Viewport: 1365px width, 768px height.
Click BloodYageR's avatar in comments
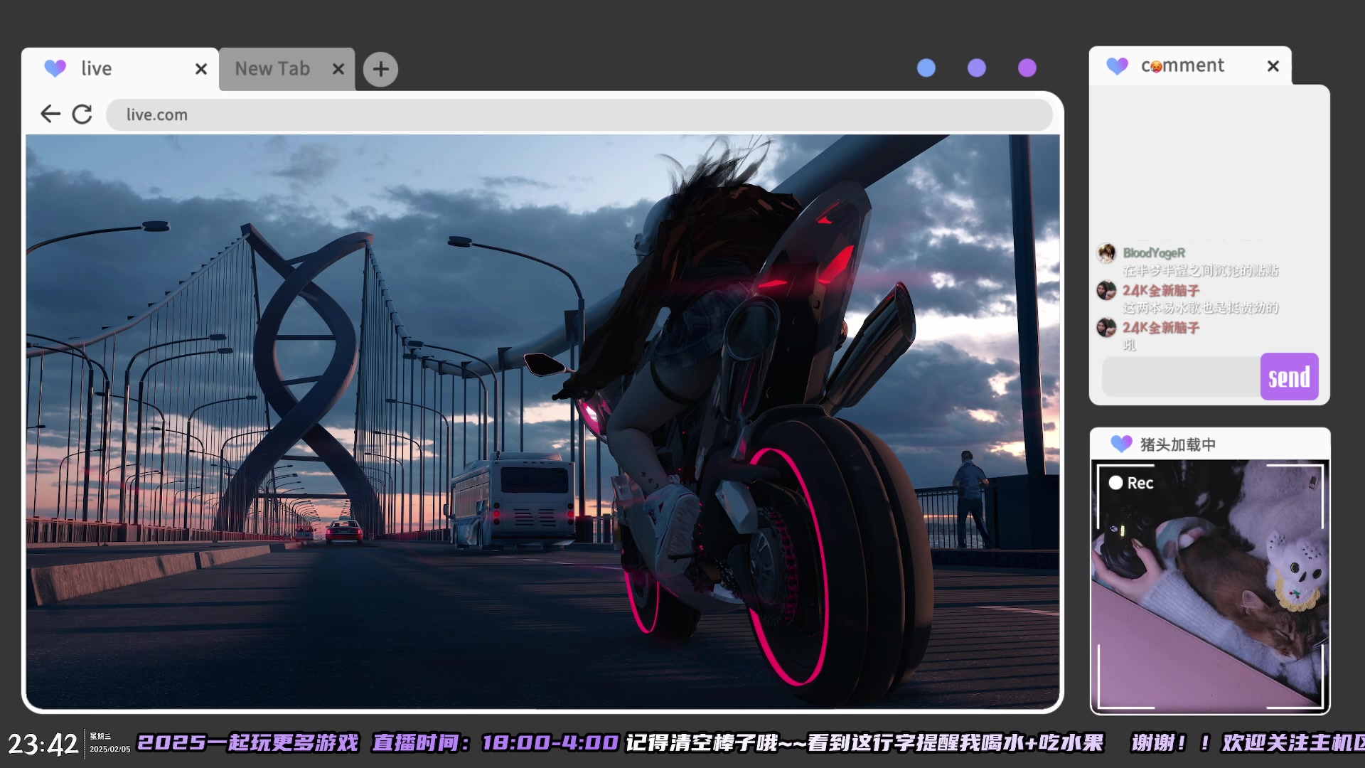coord(1106,253)
